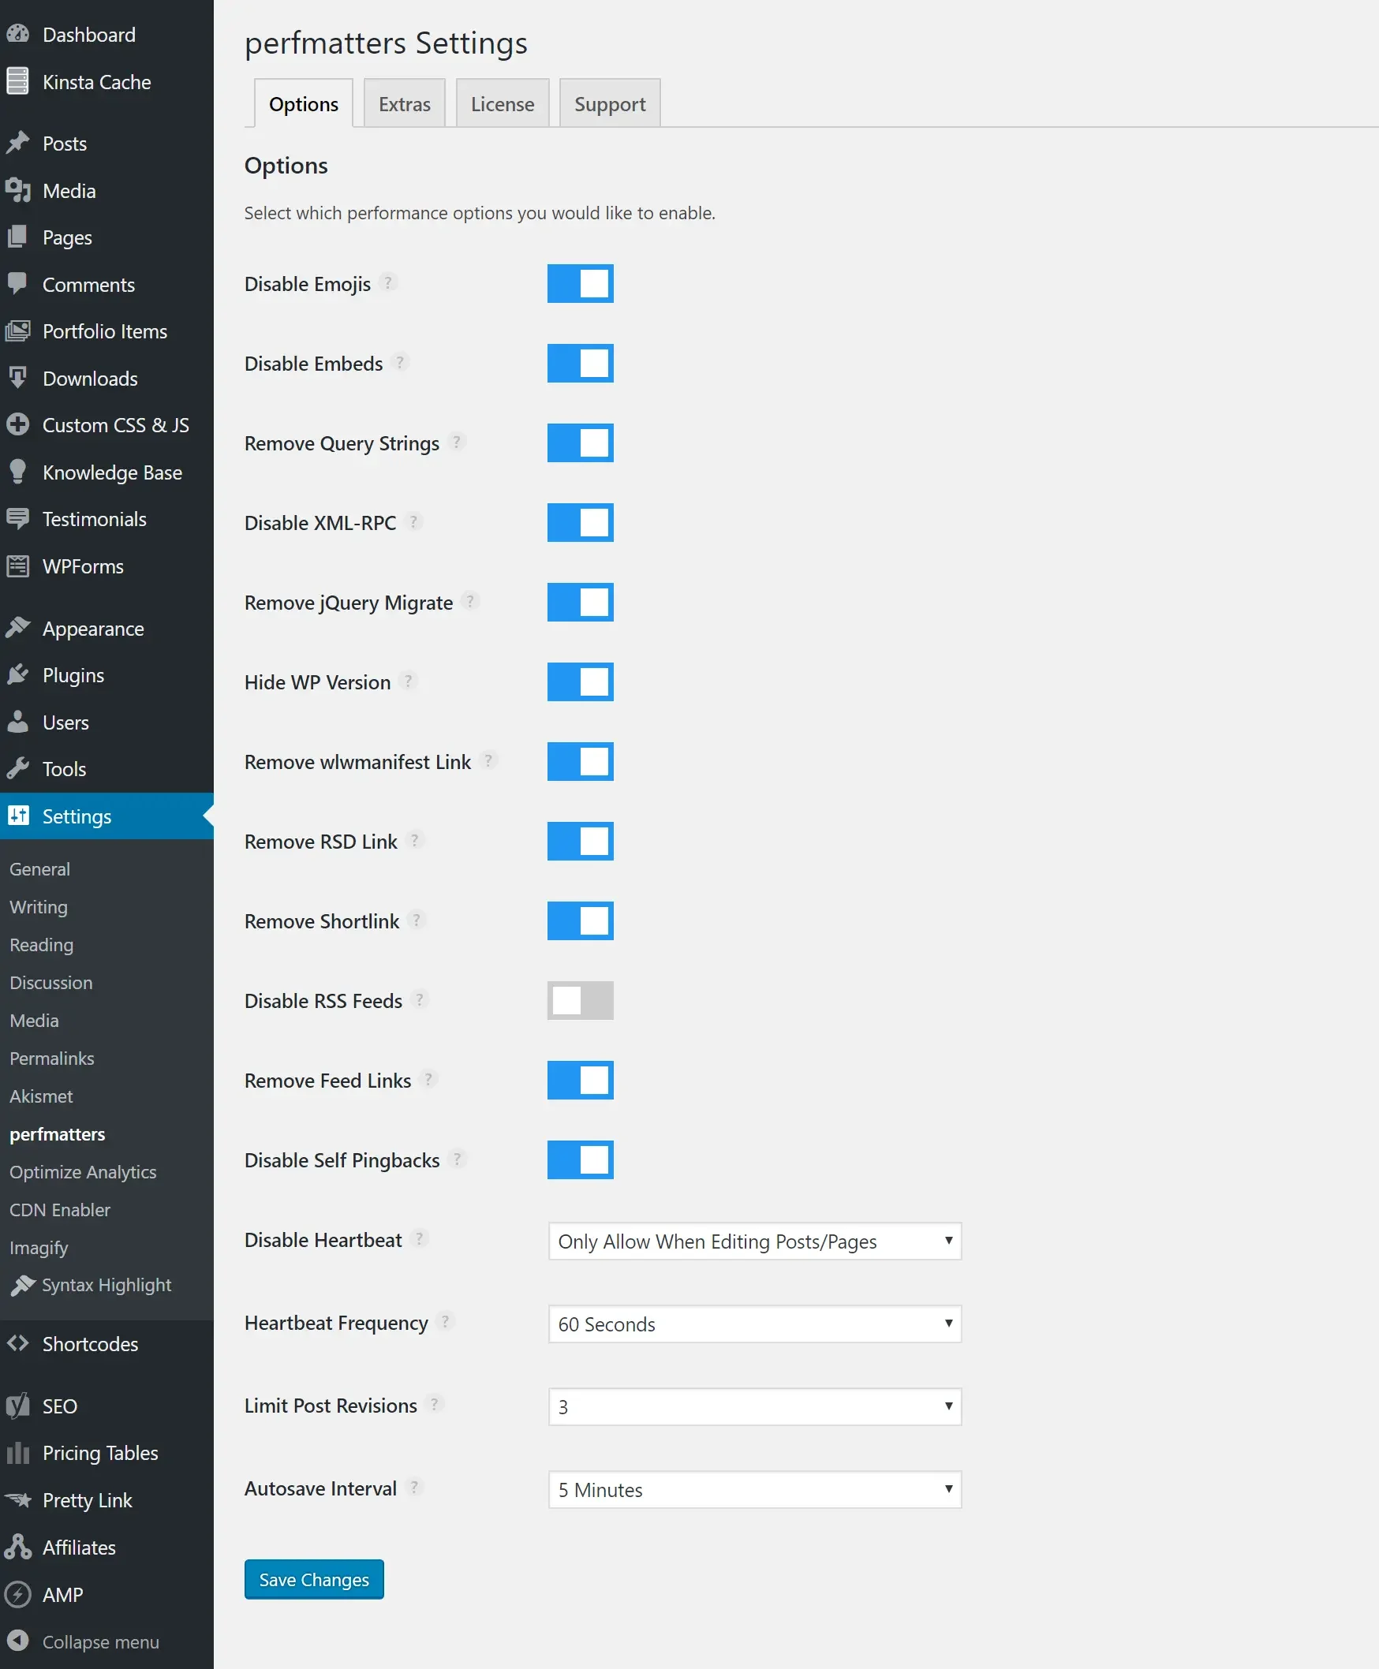Change the Heartbeat Frequency dropdown

coord(753,1324)
